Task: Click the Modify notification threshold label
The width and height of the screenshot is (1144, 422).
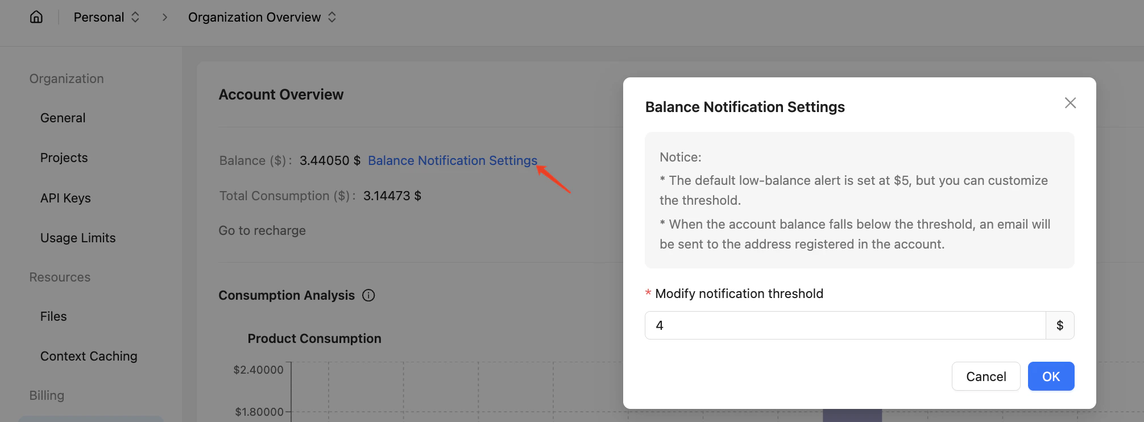Action: pyautogui.click(x=739, y=293)
